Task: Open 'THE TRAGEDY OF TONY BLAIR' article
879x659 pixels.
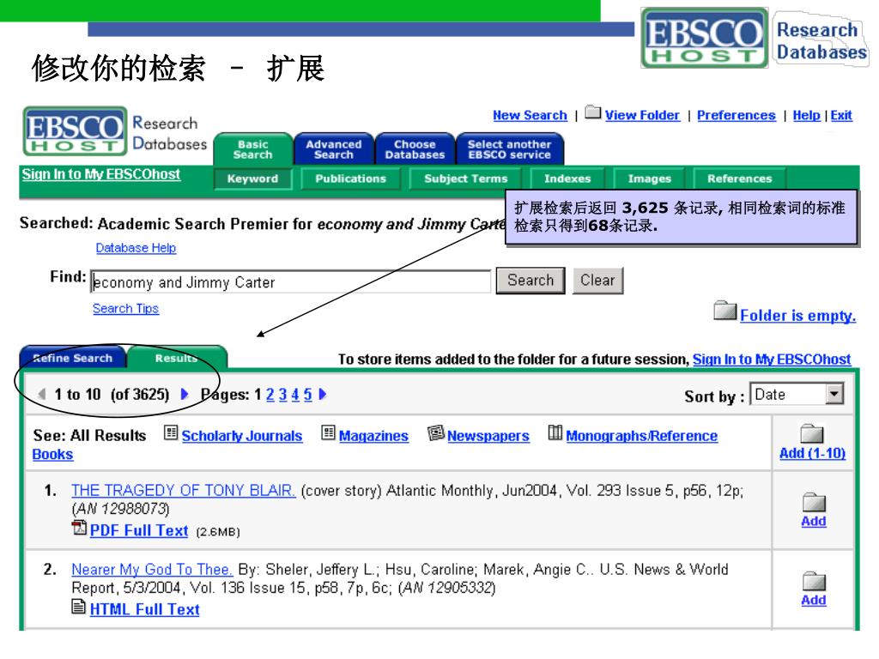Action: click(x=183, y=490)
